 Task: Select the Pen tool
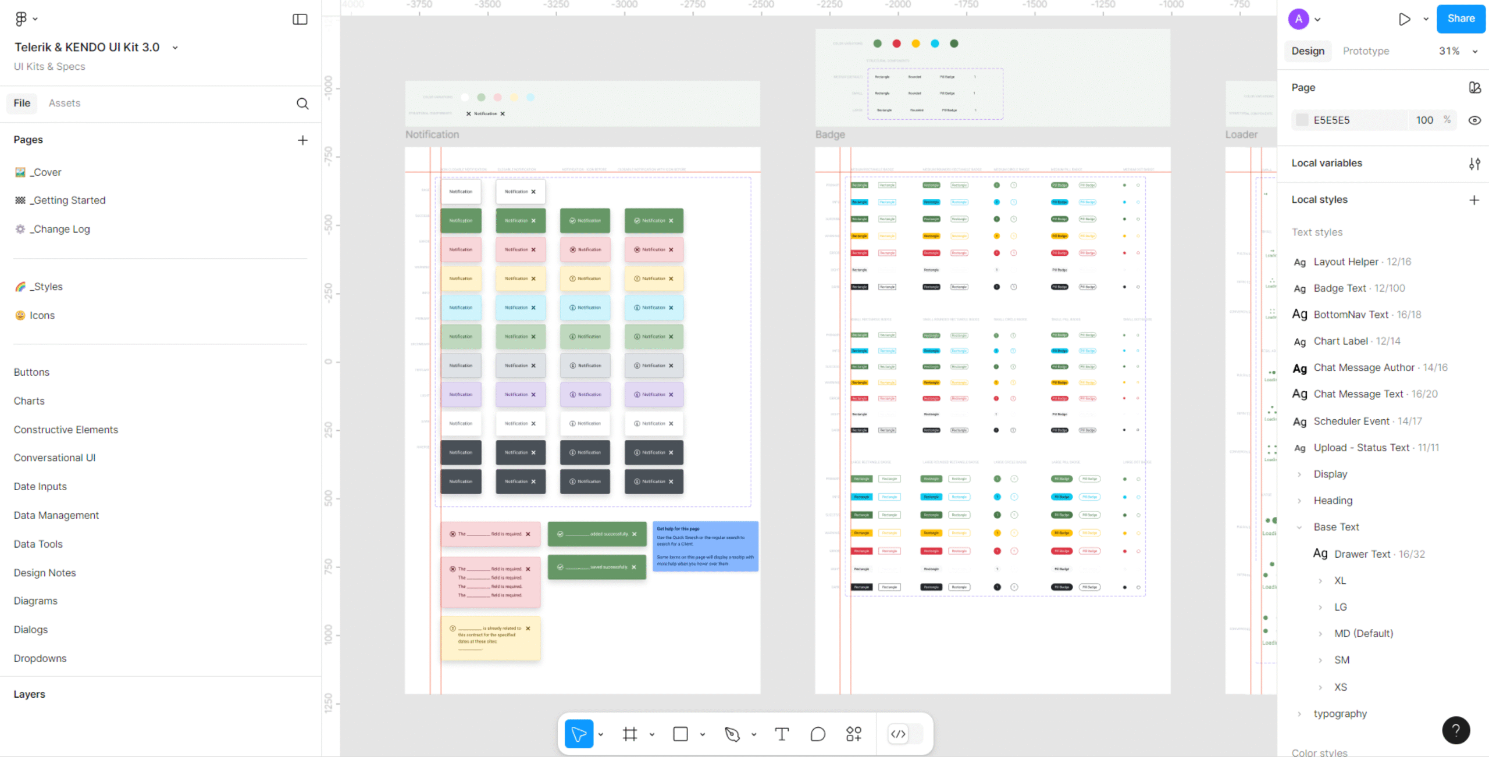tap(732, 734)
